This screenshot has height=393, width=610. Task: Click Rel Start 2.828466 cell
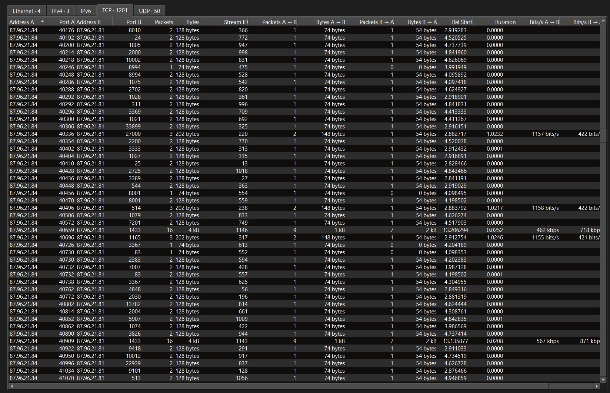[x=456, y=164]
